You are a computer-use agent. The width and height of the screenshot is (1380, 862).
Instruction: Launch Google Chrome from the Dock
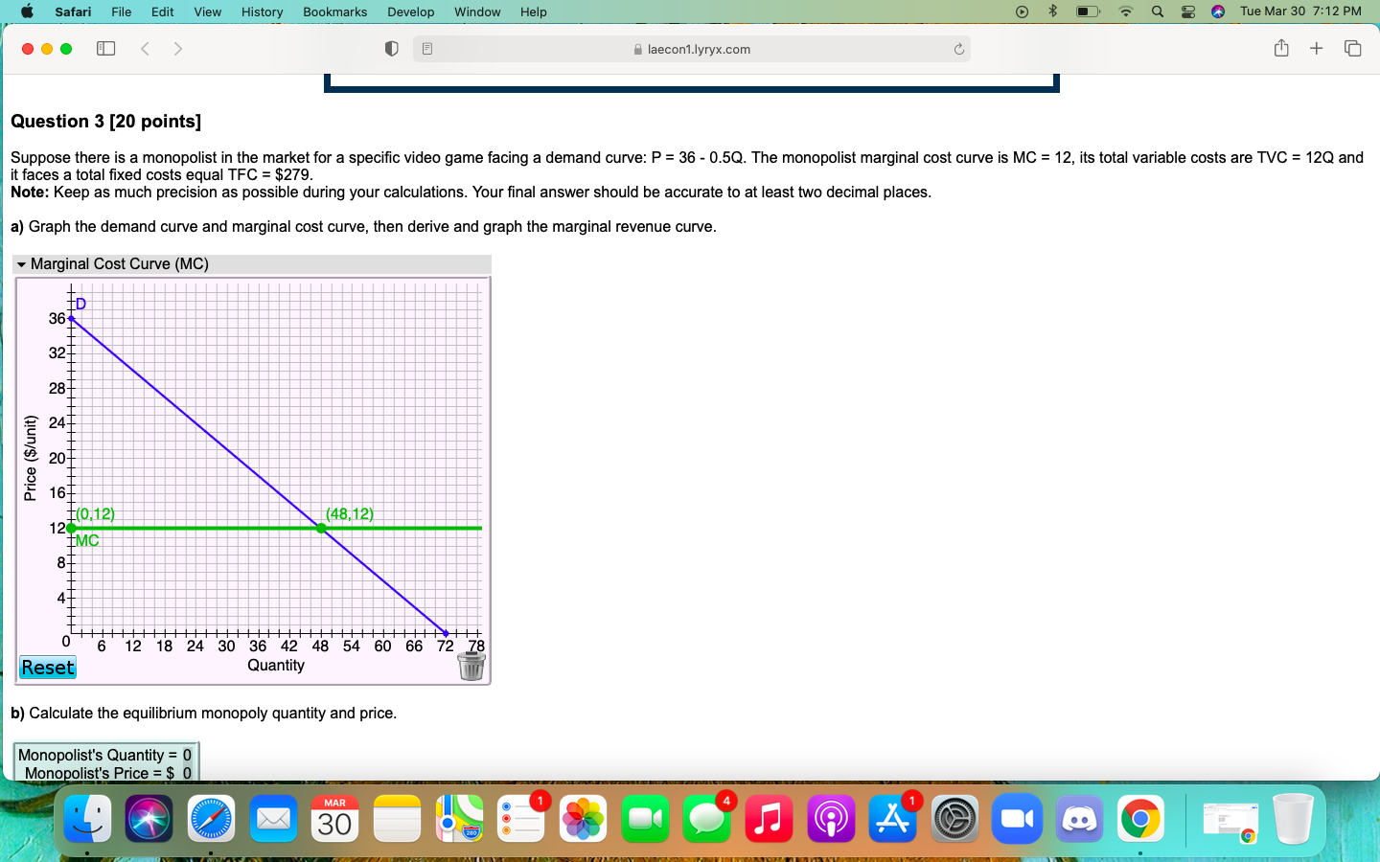click(1140, 819)
